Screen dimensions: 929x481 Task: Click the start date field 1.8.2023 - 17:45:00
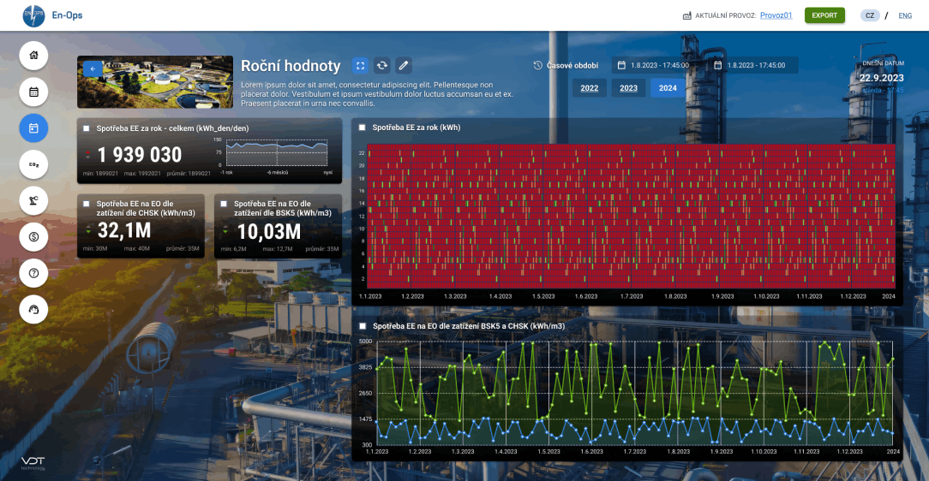coord(659,65)
